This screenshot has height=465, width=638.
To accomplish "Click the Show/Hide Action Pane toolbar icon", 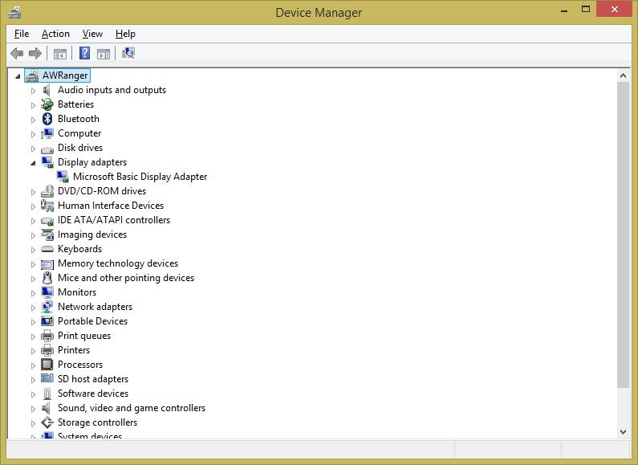I will click(104, 53).
